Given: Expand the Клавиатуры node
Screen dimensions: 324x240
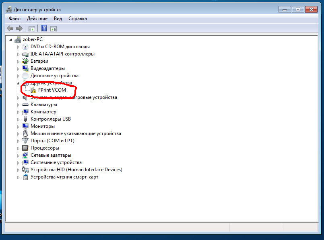Looking at the screenshot, I should [x=18, y=105].
